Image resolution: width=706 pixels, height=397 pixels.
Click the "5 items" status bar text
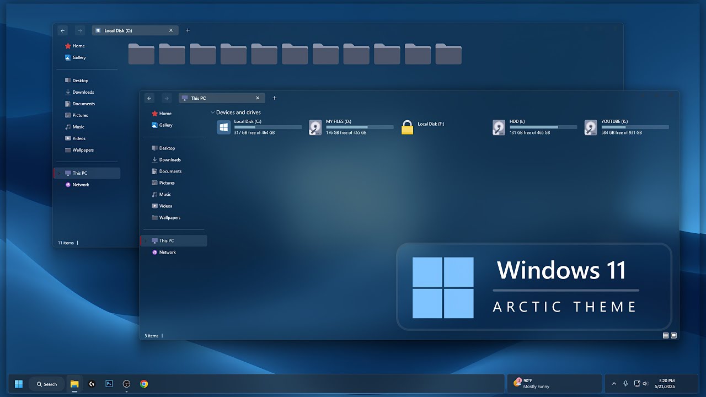[152, 335]
